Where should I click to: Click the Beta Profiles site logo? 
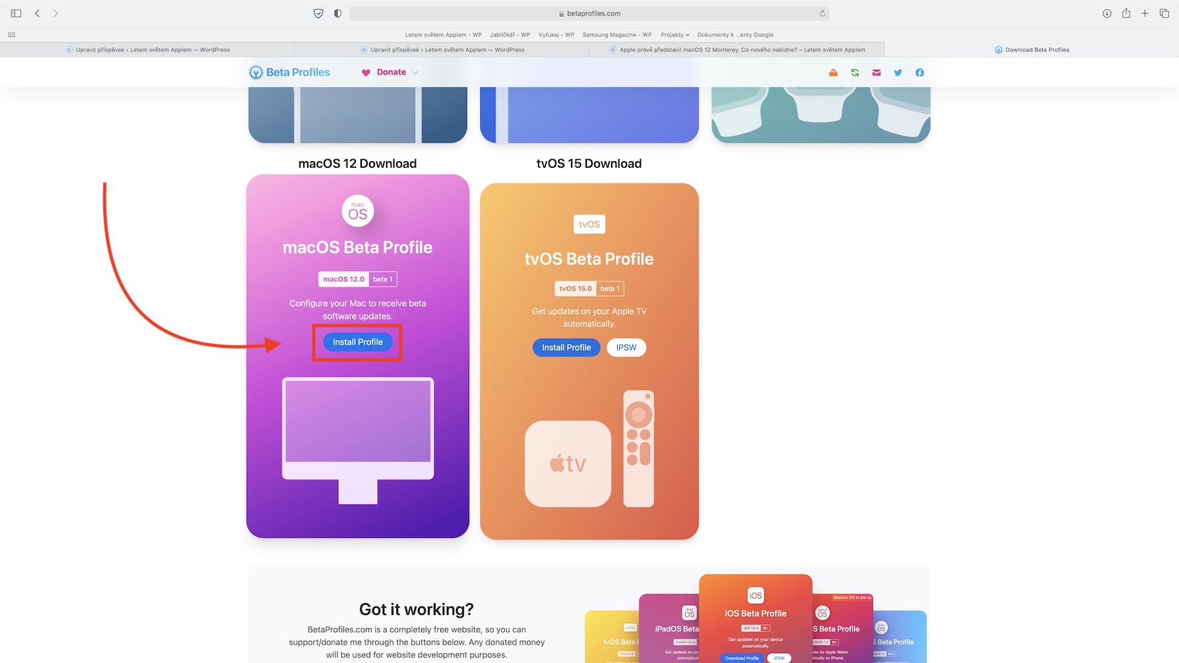(289, 72)
